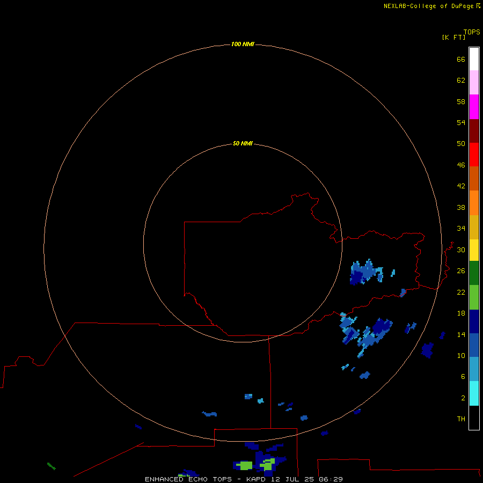Select the black TH legend block
The height and width of the screenshot is (483, 483).
tap(474, 418)
